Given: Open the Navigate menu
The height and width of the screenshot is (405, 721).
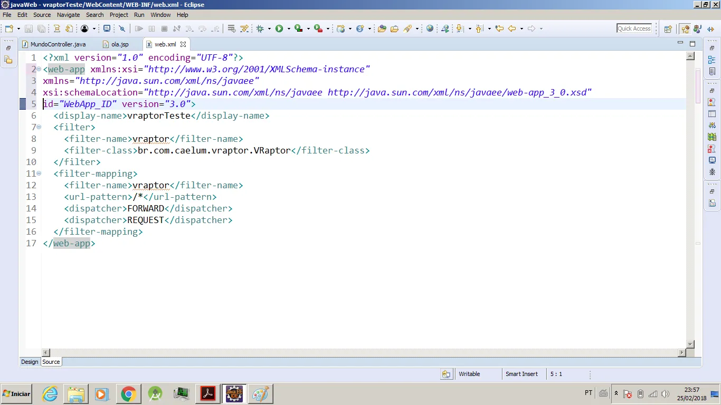Looking at the screenshot, I should pos(68,15).
